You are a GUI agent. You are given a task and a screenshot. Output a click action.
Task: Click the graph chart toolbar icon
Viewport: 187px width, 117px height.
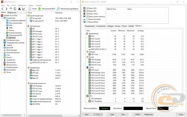[x=24, y=9]
